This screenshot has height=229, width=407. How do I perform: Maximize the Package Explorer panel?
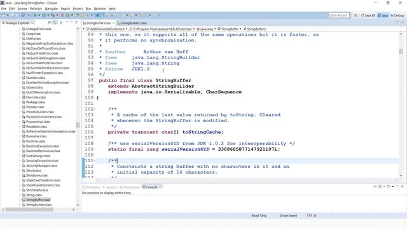tap(76, 22)
